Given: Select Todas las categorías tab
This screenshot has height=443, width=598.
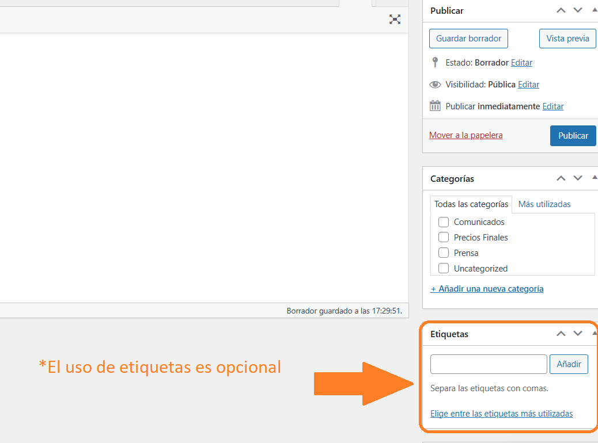Looking at the screenshot, I should [471, 204].
